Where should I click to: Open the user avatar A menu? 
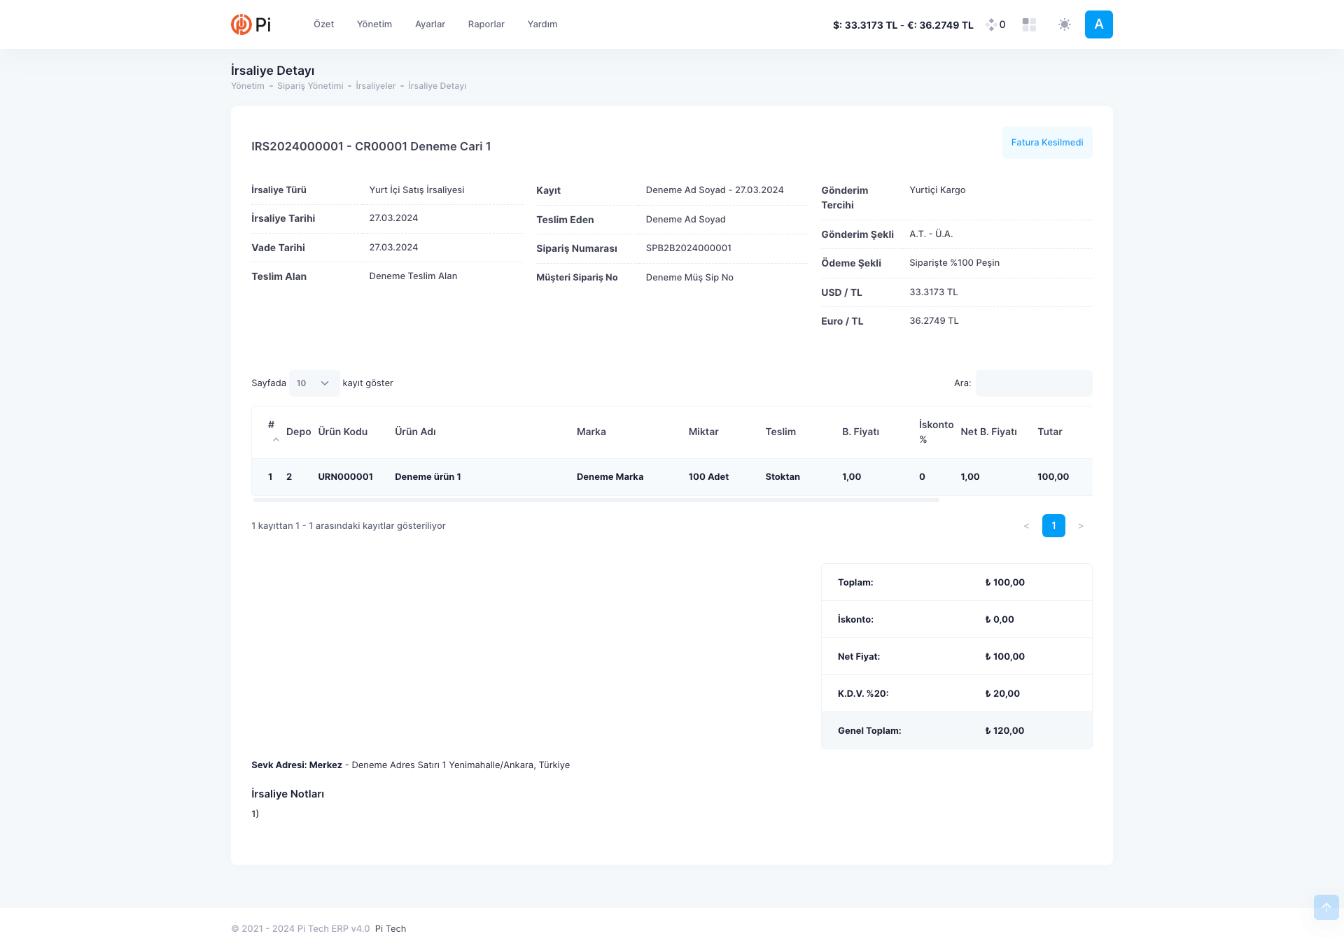coord(1098,24)
